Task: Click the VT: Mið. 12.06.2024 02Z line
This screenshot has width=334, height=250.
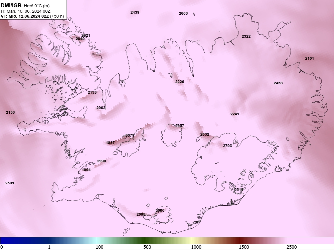Action: (x=25, y=16)
